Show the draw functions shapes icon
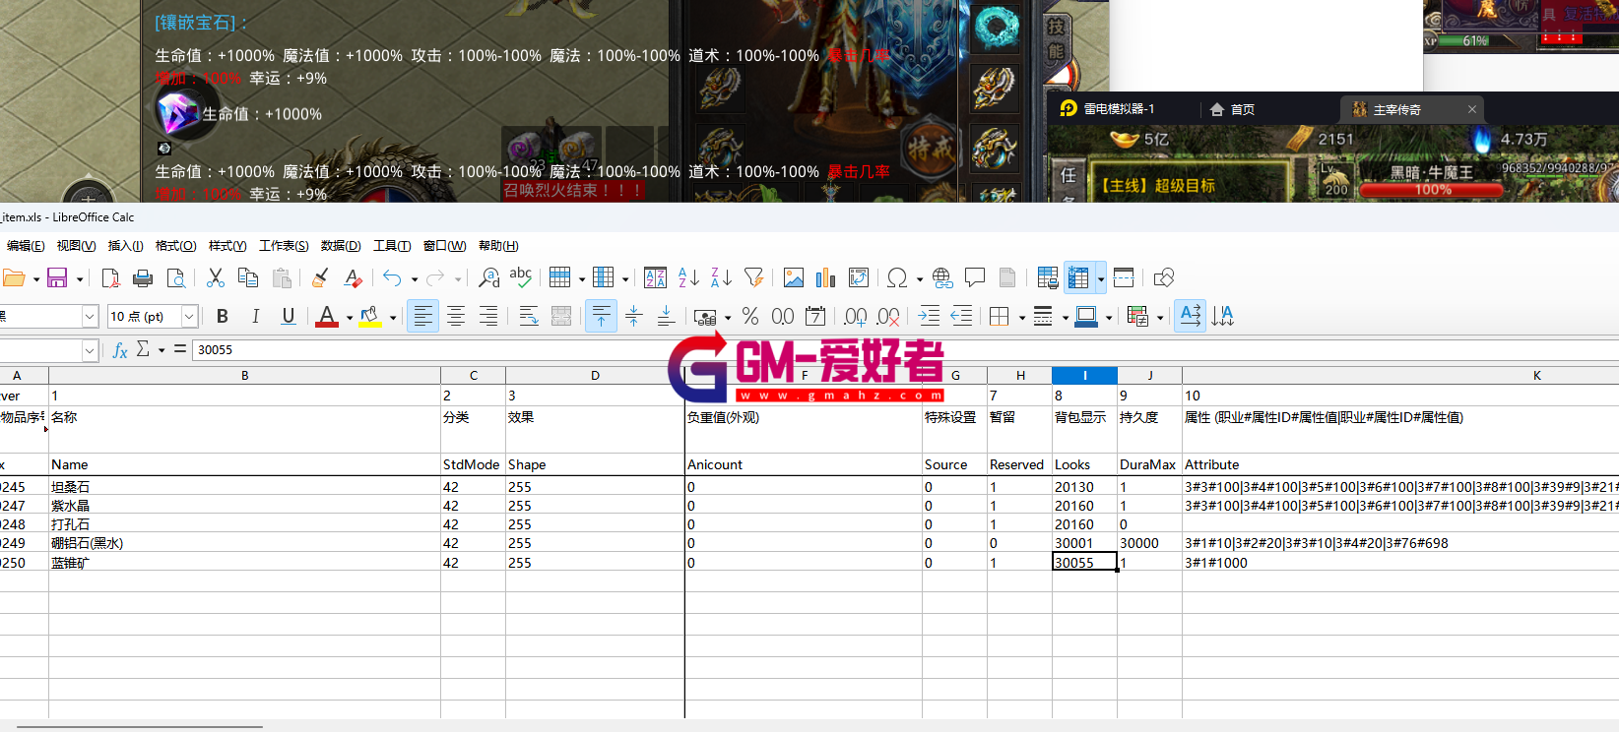 point(1164,278)
